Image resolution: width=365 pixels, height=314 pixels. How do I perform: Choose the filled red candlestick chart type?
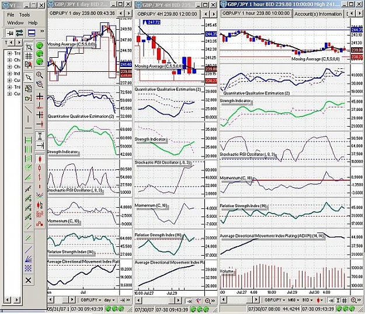(x=40, y=159)
